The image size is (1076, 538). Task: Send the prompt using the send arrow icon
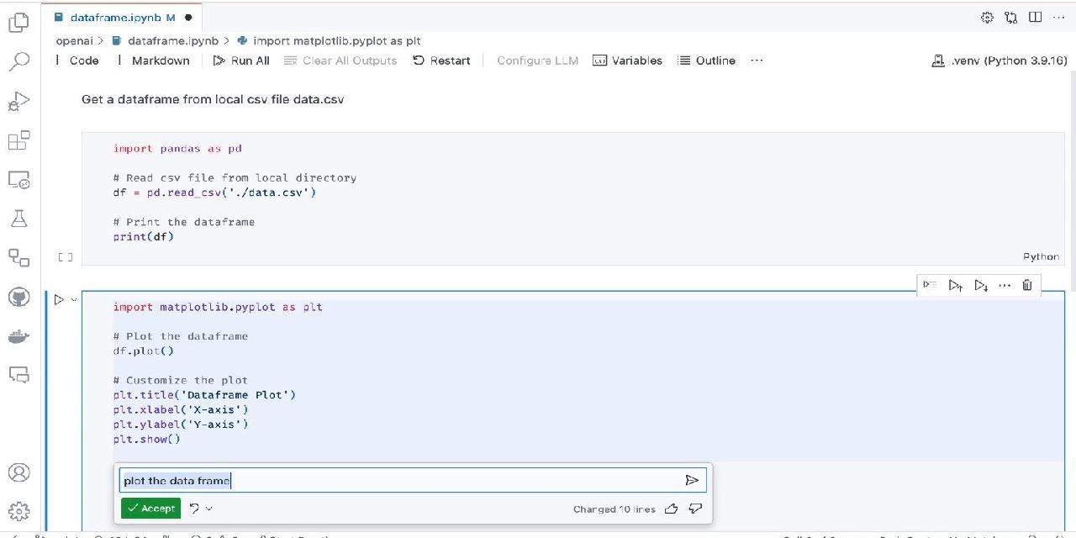click(691, 480)
